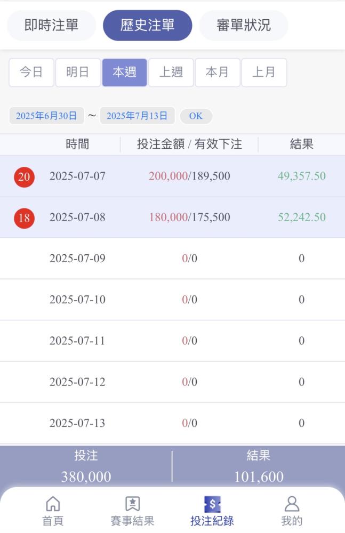Confirm date range with OK button
Image resolution: width=345 pixels, height=533 pixels.
pos(196,116)
